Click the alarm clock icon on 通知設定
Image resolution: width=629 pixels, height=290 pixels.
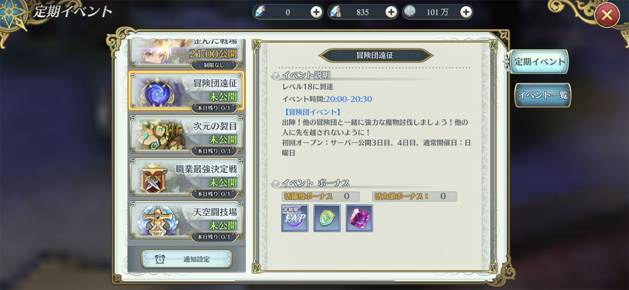[160, 259]
